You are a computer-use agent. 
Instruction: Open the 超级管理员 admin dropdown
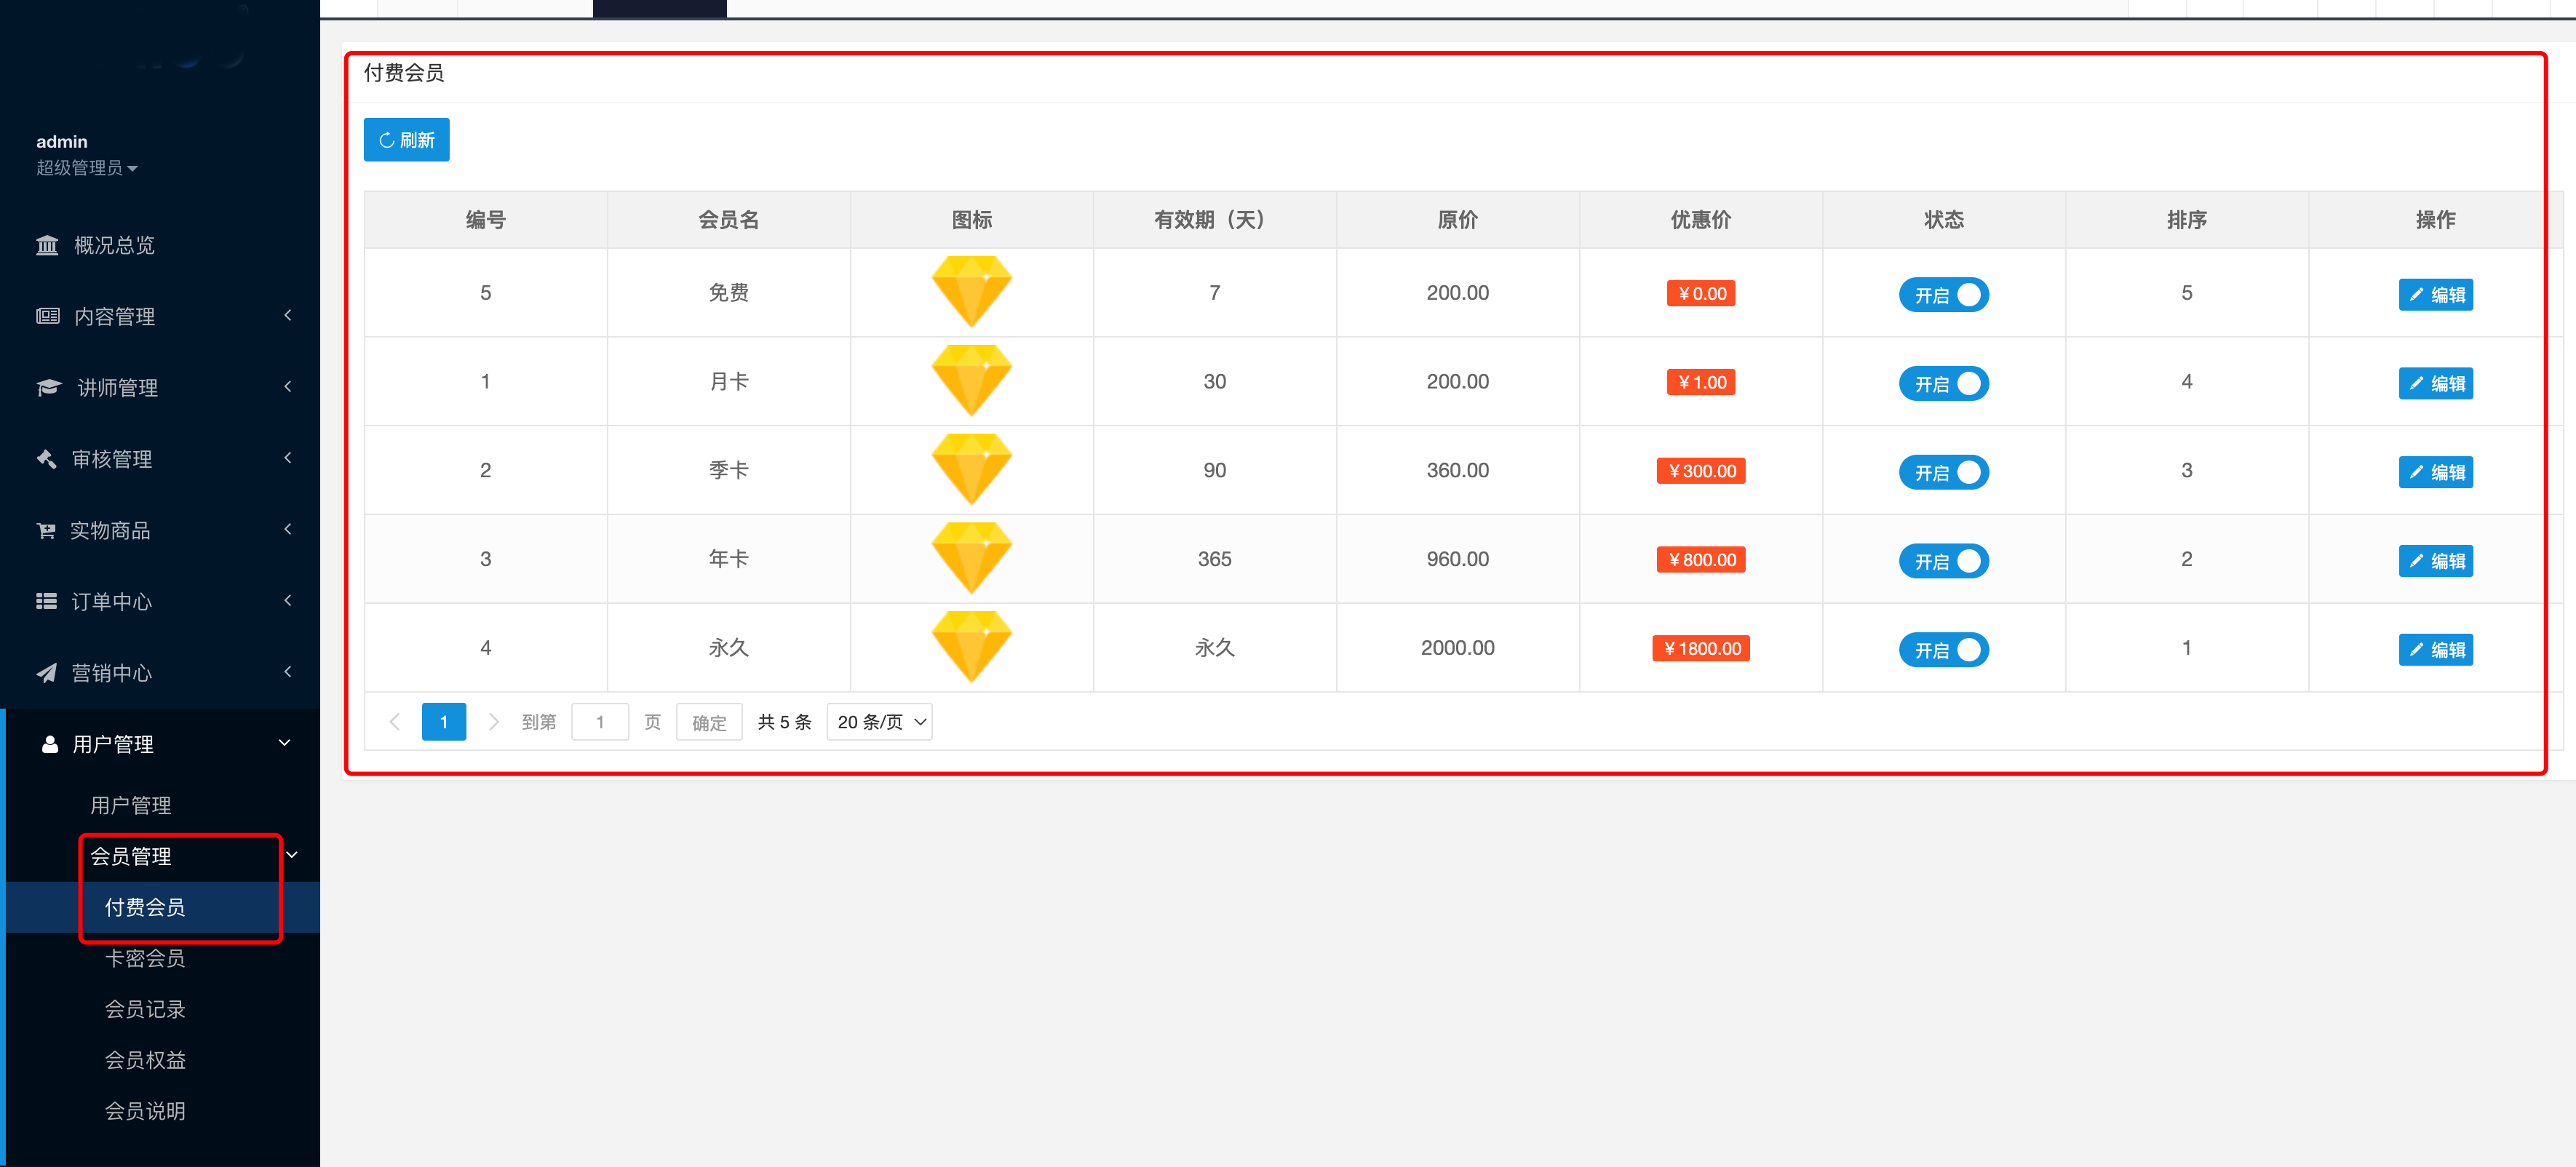(87, 168)
